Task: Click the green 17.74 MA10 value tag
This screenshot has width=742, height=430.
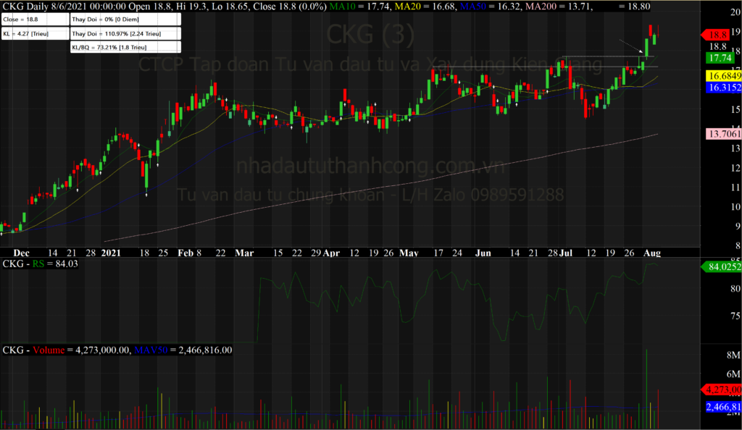Action: (720, 58)
